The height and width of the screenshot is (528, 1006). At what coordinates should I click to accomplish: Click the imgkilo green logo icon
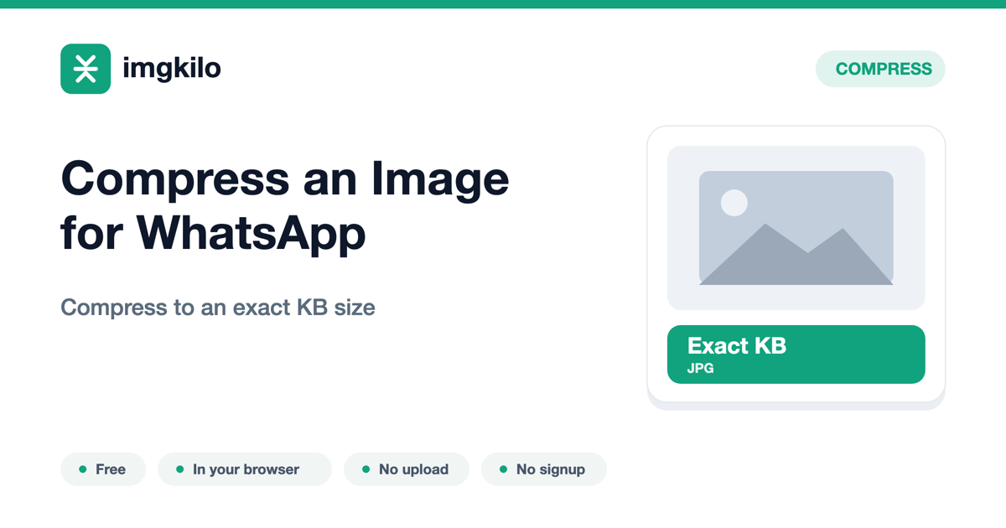coord(86,69)
